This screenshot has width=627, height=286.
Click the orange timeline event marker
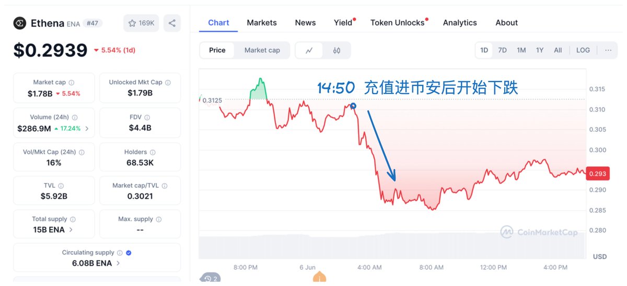pos(319,278)
